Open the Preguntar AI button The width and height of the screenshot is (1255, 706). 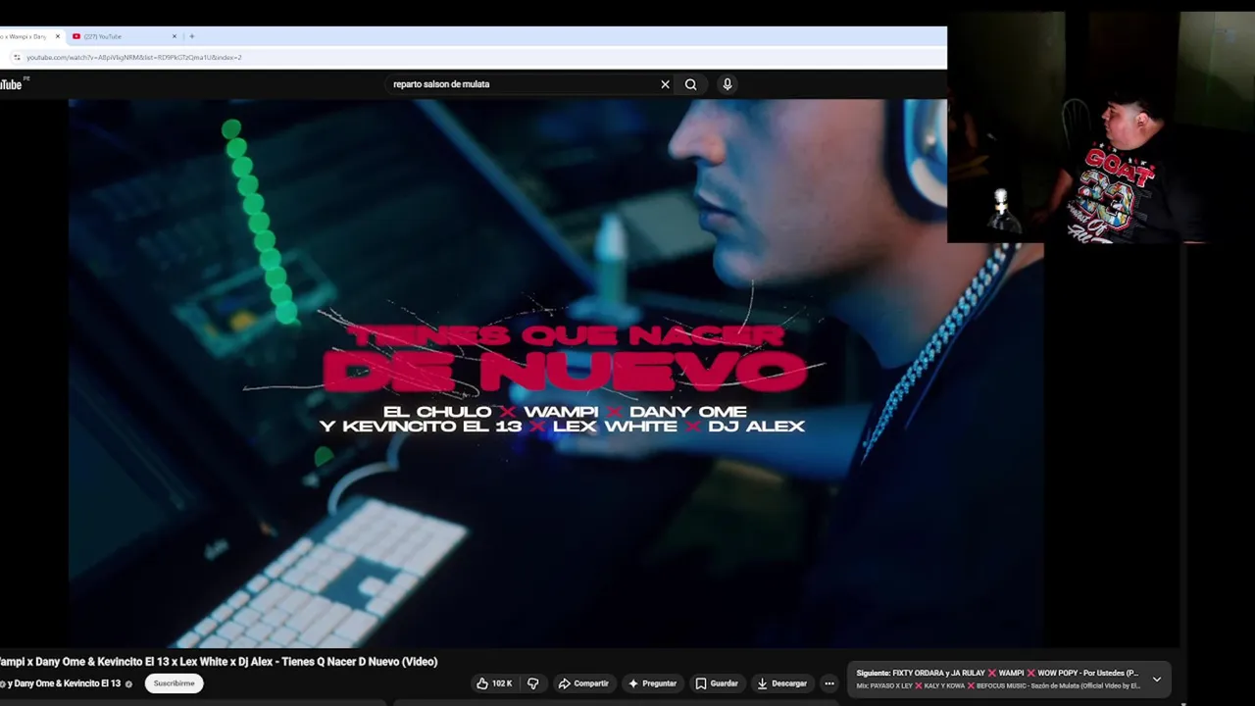point(653,683)
